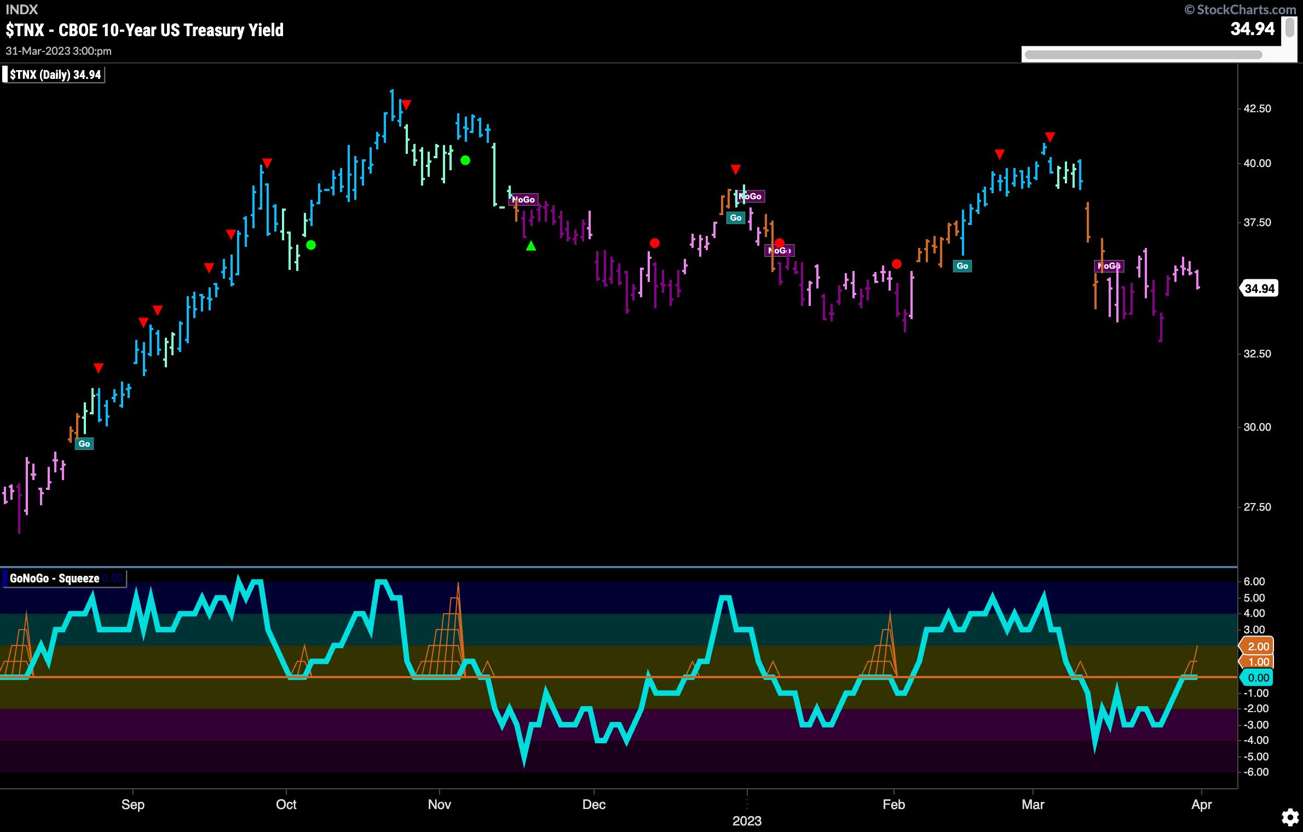Click the green circle marker in early October
The image size is (1303, 832).
pyautogui.click(x=311, y=245)
